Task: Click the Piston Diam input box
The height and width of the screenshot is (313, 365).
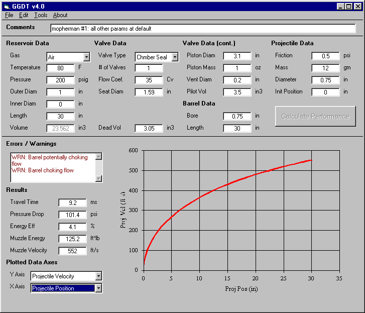Action: point(237,56)
